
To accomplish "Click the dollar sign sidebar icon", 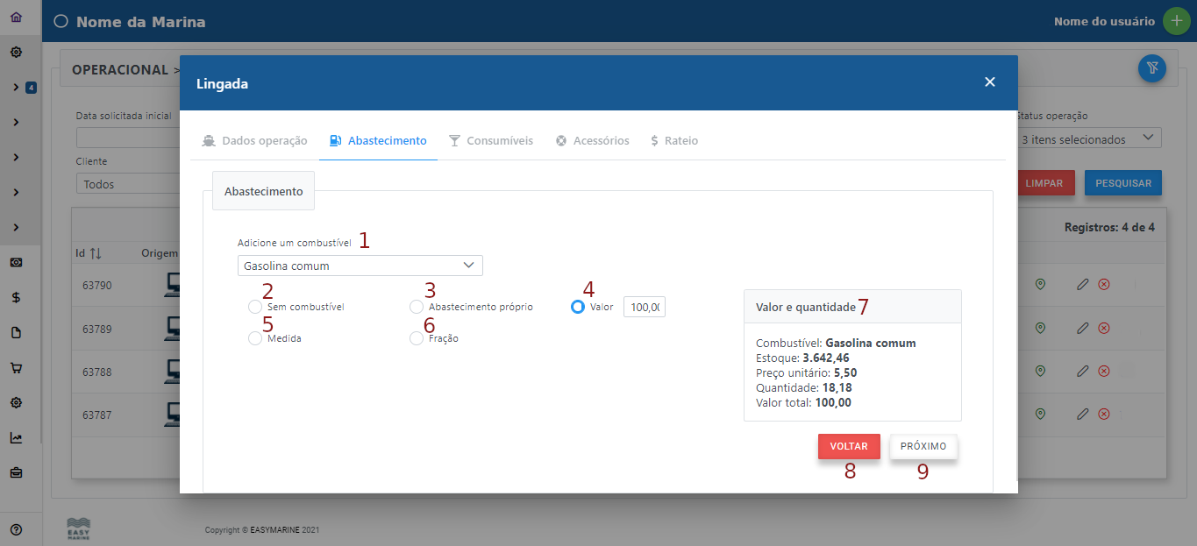I will (16, 297).
